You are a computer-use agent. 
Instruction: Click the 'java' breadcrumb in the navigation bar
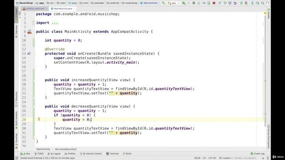click(73, 3)
